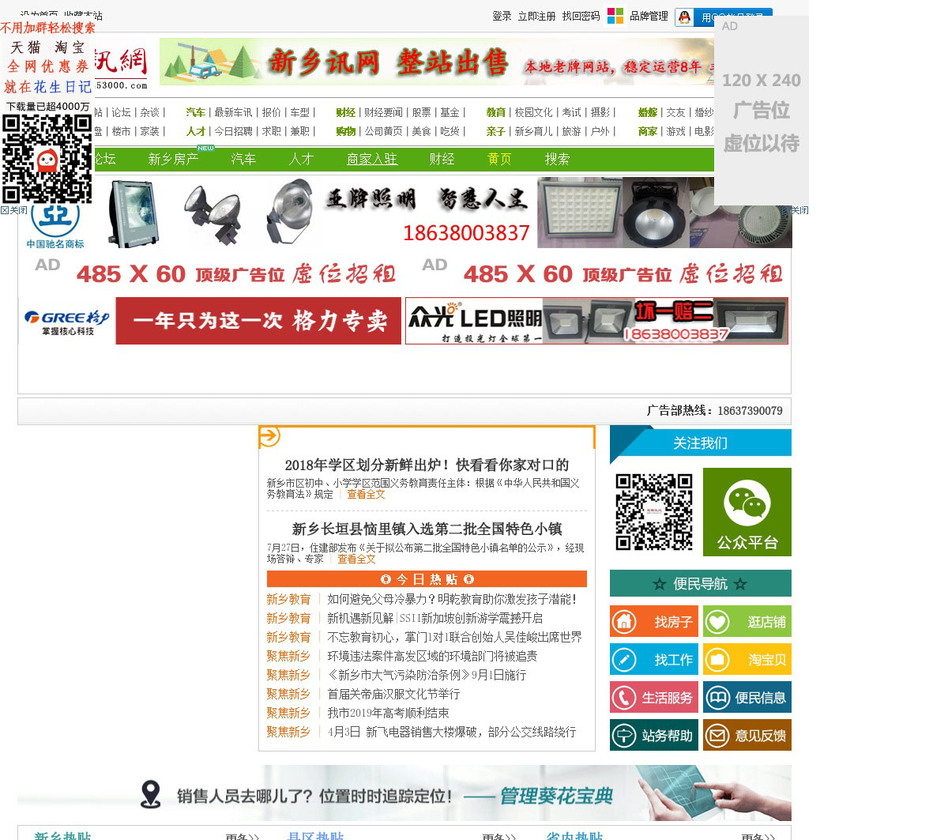Open post 新机遇新见解 SSII新加坡创新游学

(x=434, y=618)
